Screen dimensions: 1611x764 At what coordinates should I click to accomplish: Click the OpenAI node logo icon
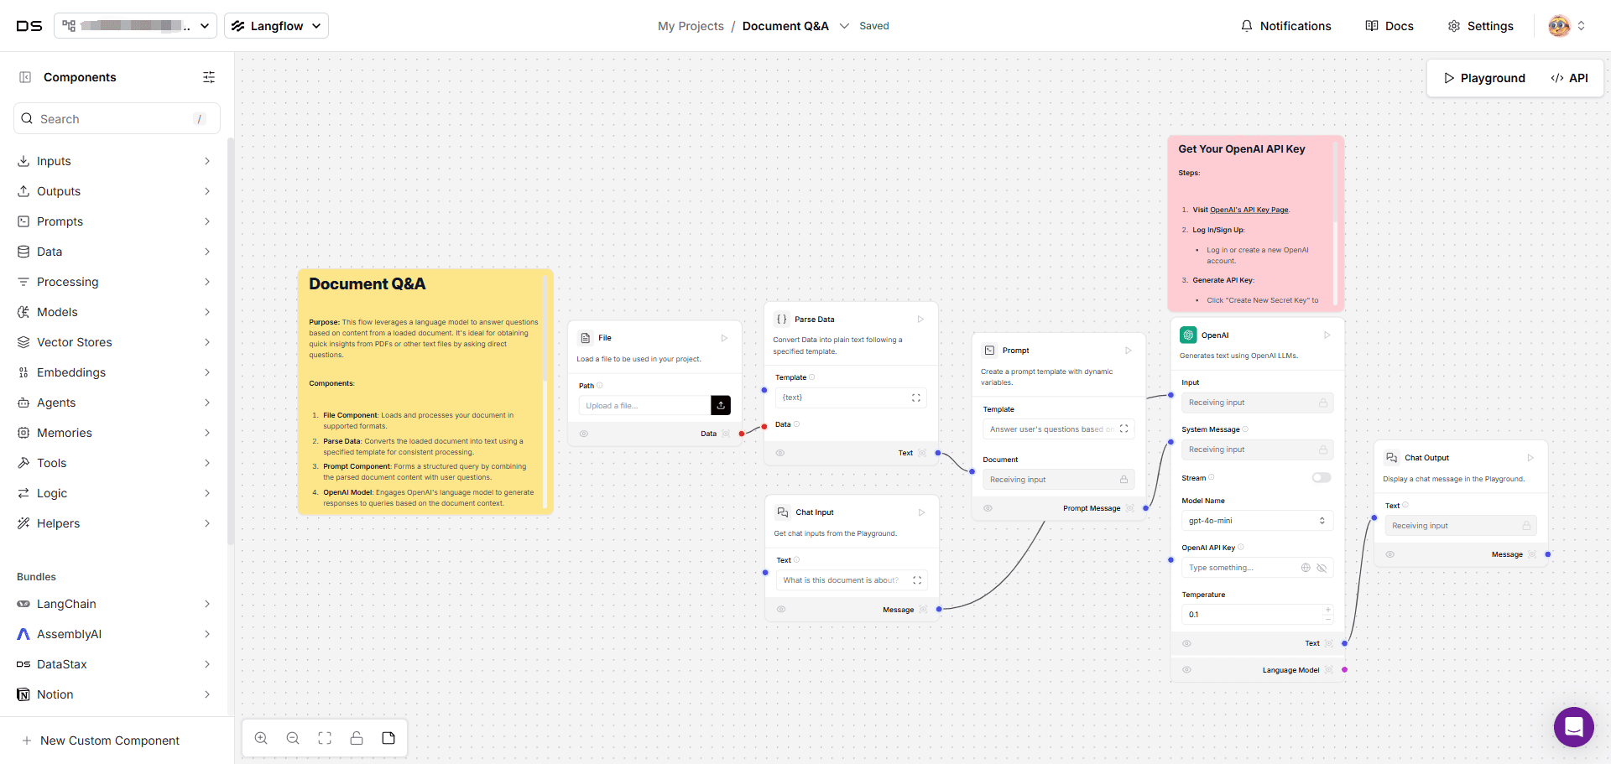(x=1188, y=335)
